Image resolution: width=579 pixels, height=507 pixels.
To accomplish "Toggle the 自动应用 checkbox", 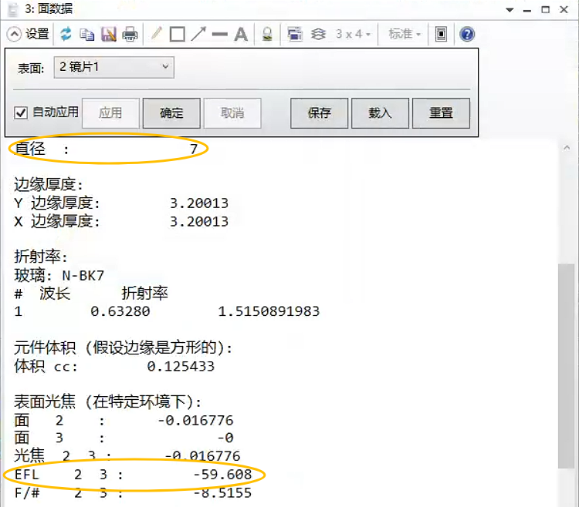I will [21, 112].
